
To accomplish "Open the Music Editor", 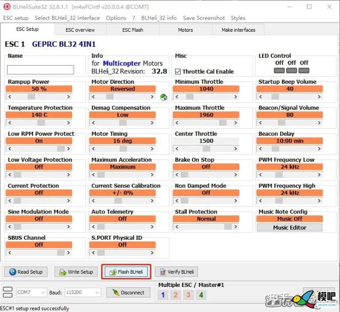I will 289,228.
